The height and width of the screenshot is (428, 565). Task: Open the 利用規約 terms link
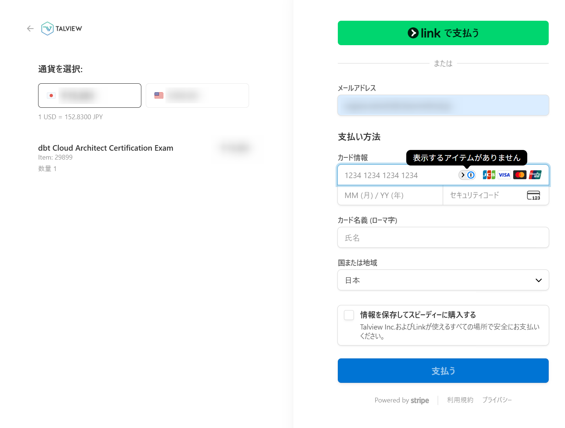coord(460,400)
